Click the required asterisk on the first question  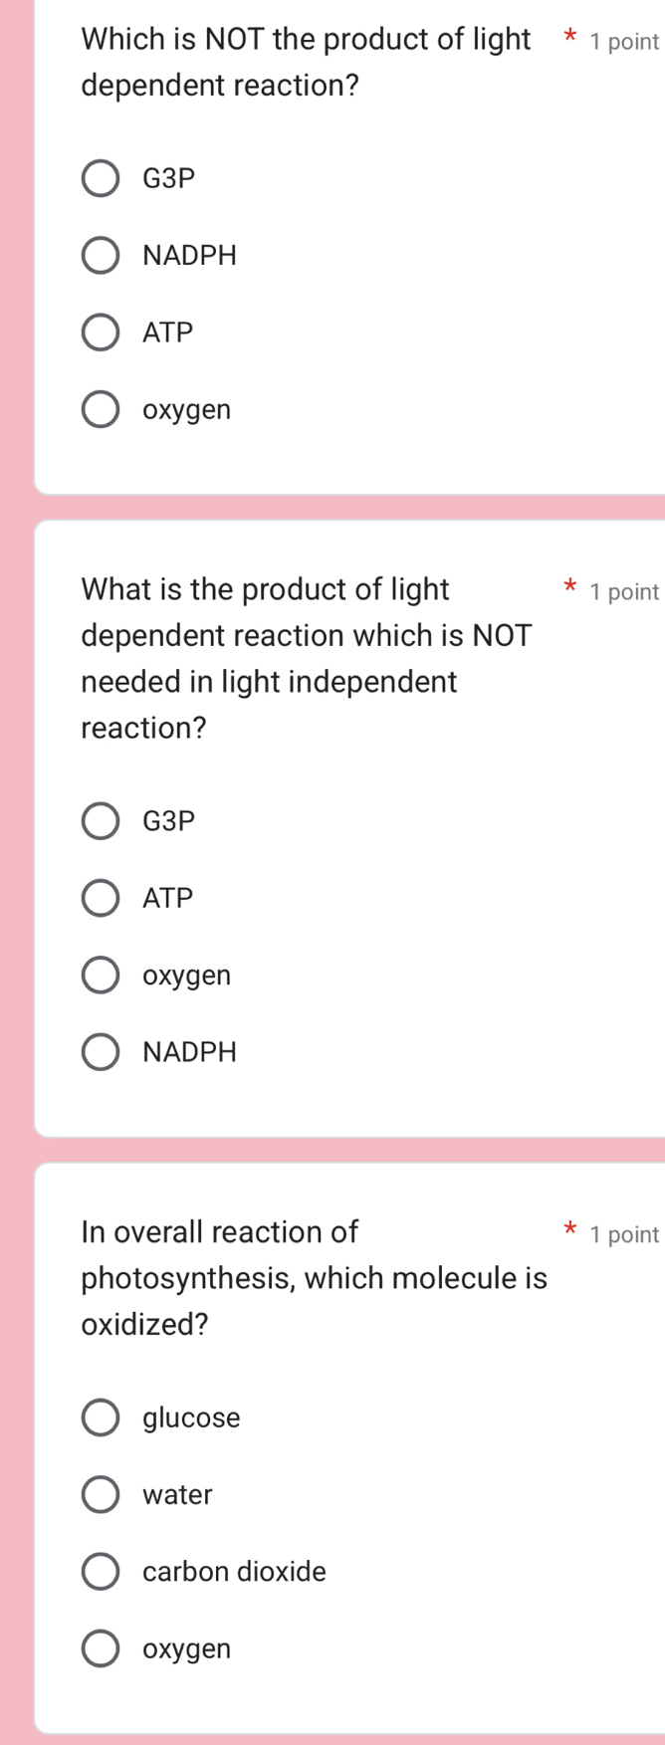click(568, 38)
